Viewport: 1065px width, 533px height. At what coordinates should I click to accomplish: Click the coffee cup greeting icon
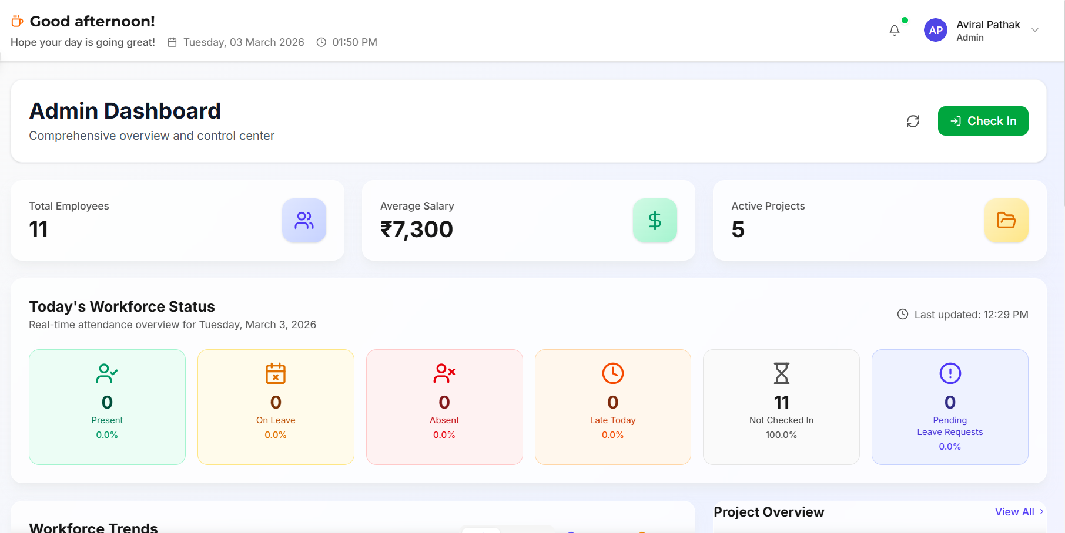(17, 21)
